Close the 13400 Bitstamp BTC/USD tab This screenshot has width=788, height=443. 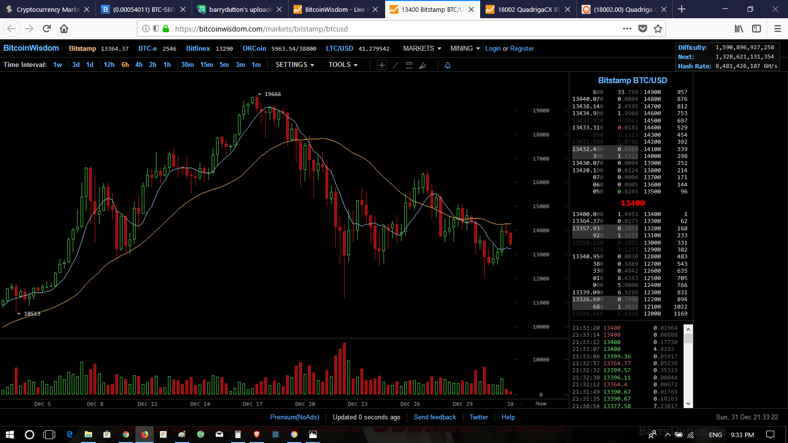(471, 9)
